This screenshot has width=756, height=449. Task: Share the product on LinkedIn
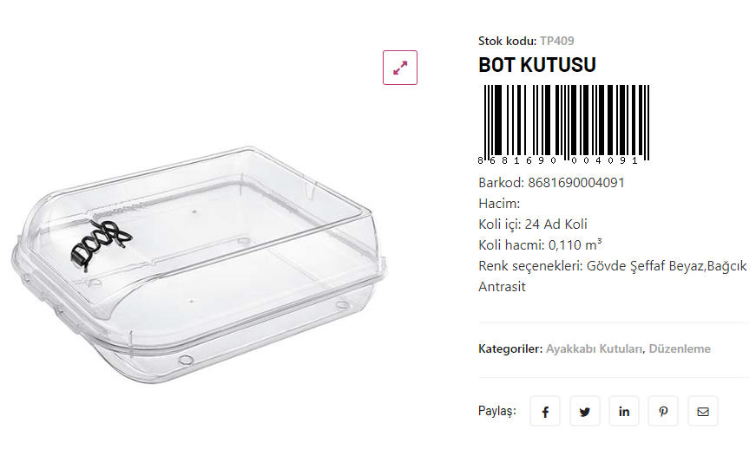624,411
